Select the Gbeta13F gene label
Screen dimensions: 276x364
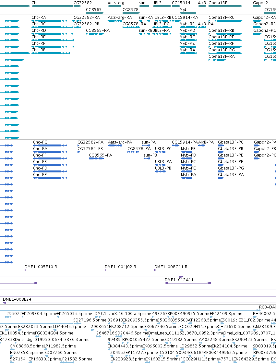[218, 3]
